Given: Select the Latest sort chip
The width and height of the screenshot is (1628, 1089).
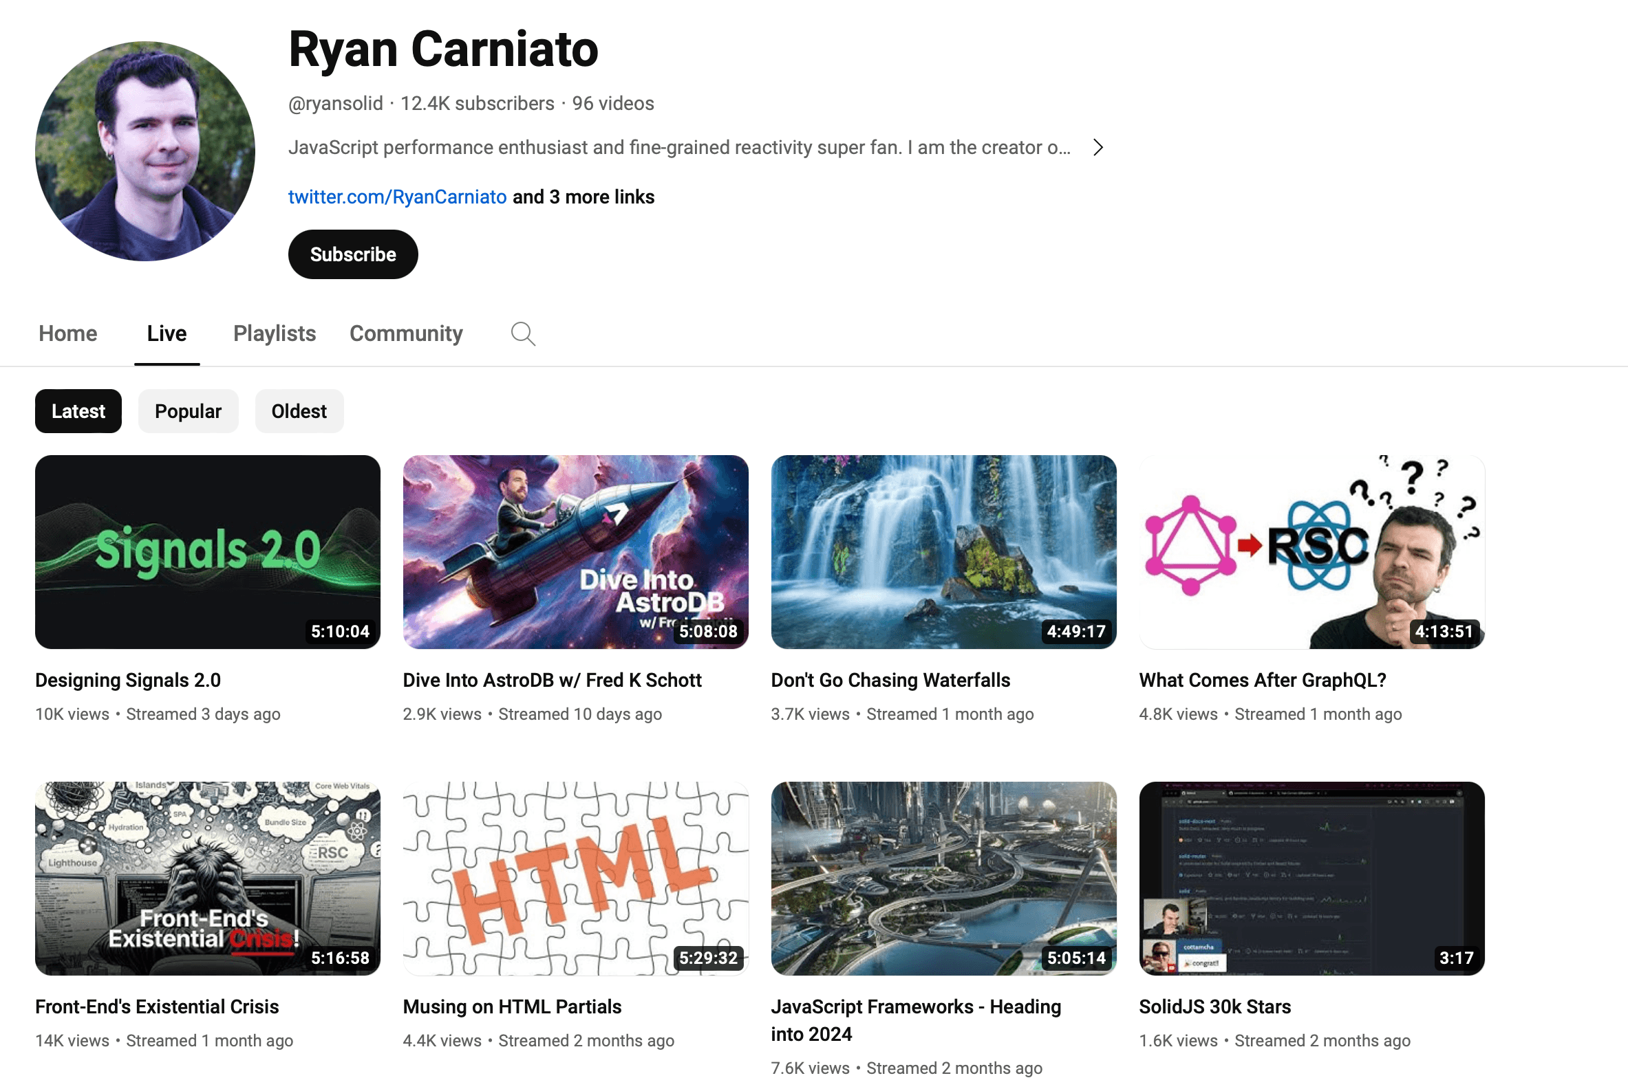Looking at the screenshot, I should pos(78,411).
